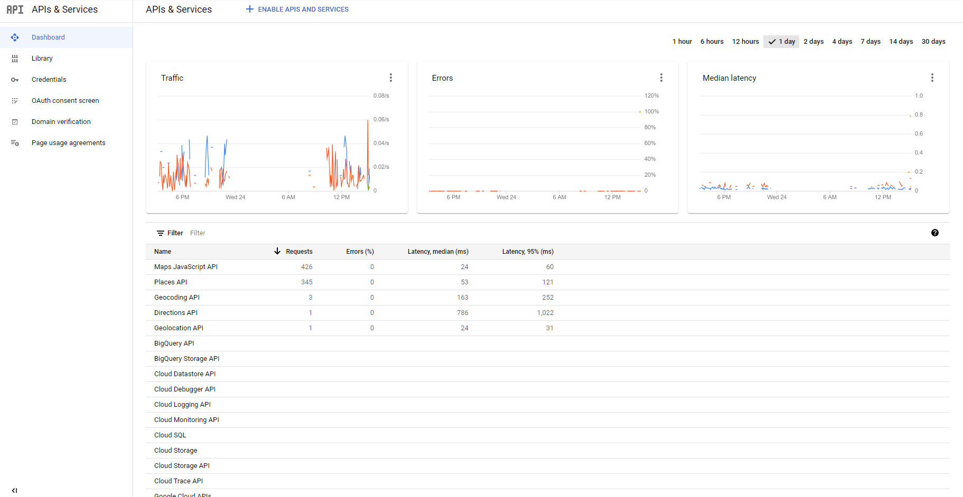Click the OAuth consent screen icon
The height and width of the screenshot is (497, 963).
tap(15, 101)
